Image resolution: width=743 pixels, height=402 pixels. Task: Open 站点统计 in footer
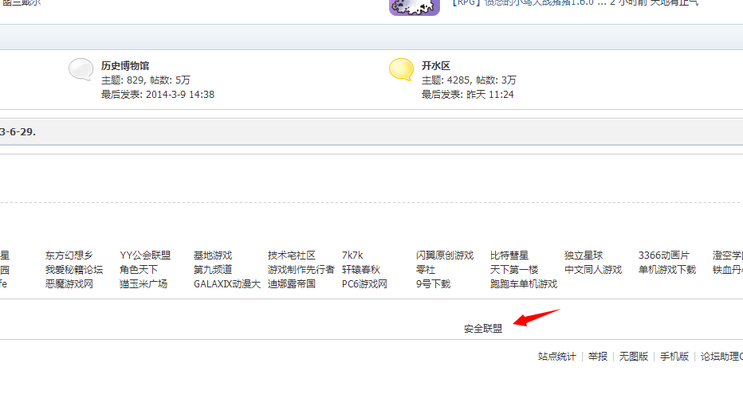(556, 357)
